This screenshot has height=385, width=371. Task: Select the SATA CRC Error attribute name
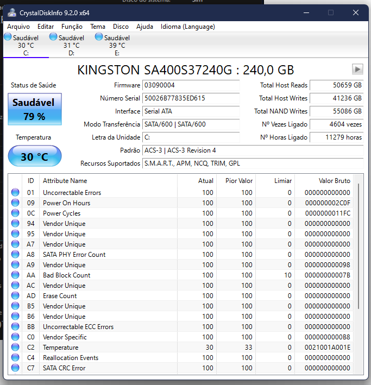point(64,368)
